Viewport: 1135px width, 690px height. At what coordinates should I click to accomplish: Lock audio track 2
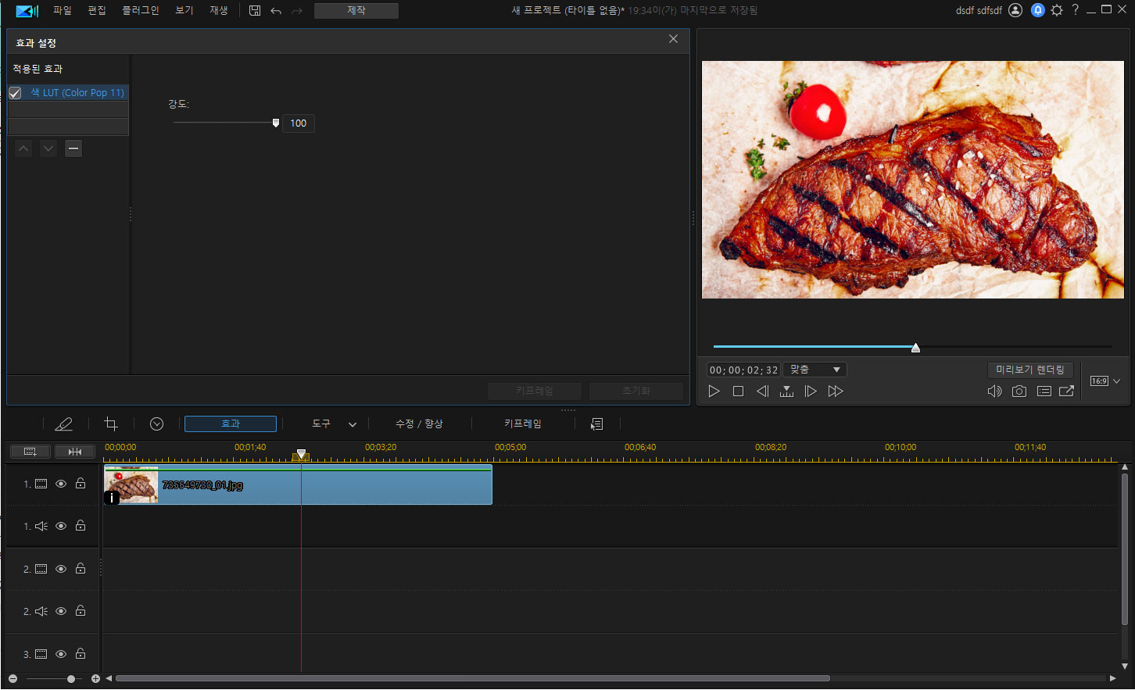pyautogui.click(x=81, y=610)
